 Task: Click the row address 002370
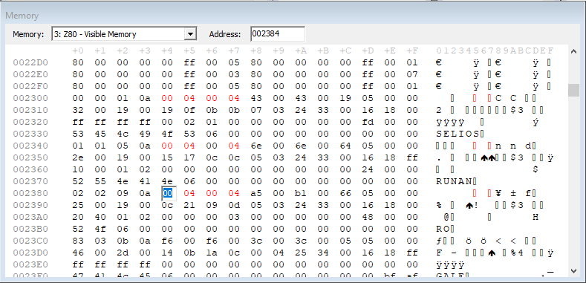pos(30,181)
